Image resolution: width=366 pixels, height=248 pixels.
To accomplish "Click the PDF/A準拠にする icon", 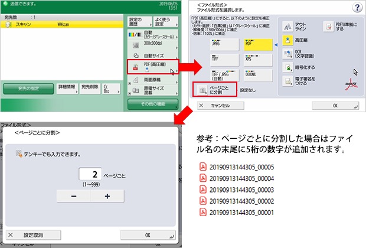I will (328, 27).
